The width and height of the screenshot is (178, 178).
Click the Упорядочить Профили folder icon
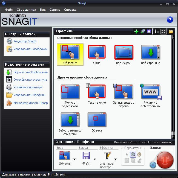click(x=9, y=95)
